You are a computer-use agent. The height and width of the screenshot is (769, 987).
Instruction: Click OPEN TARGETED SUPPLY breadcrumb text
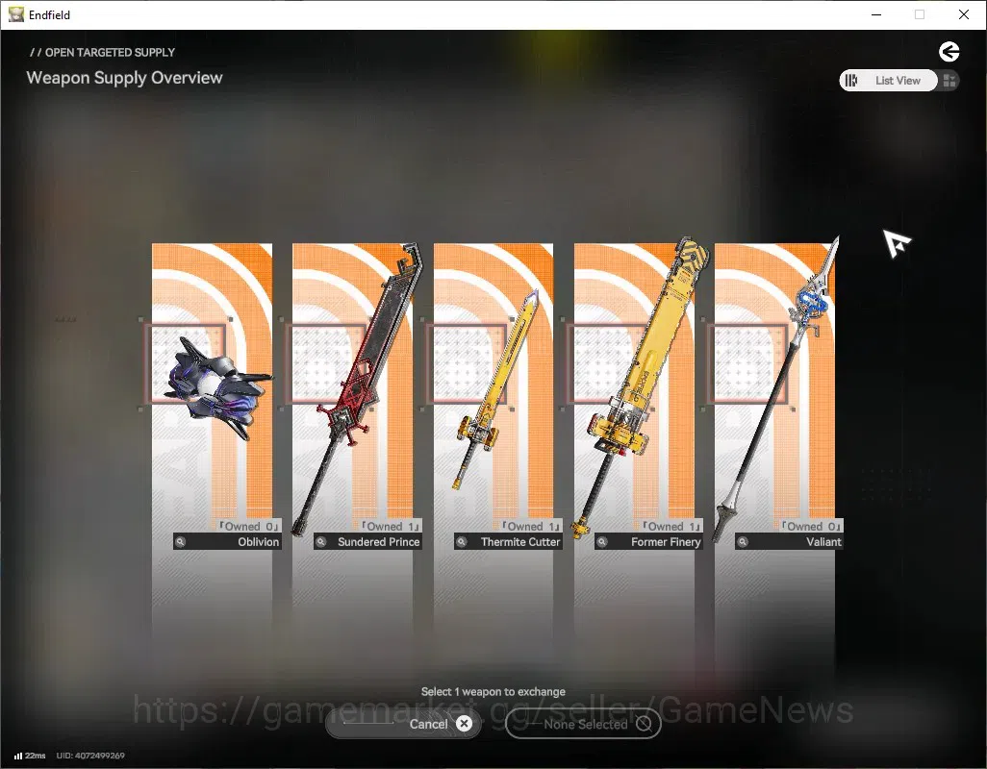[111, 52]
